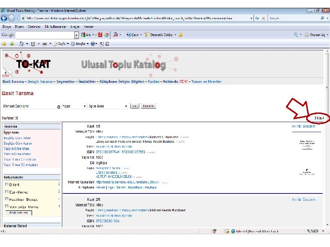Click the browser Back arrow button
This screenshot has height=247, width=330.
4,18
